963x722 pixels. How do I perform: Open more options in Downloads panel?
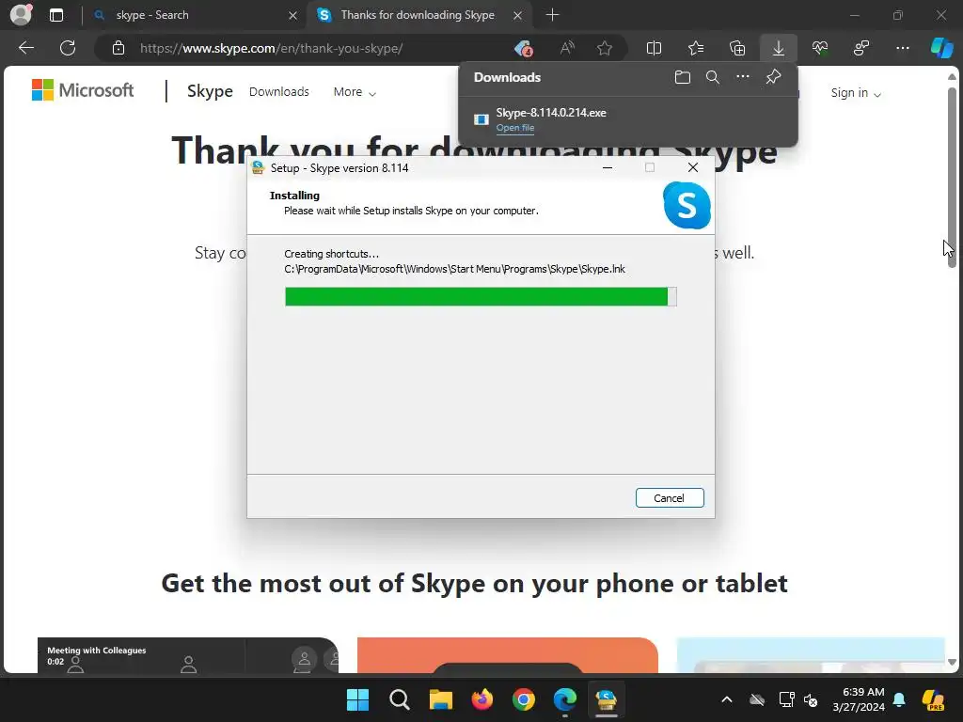(x=743, y=77)
